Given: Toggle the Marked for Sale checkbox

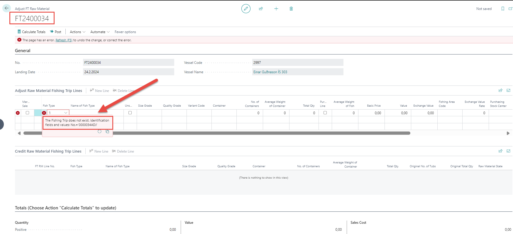Looking at the screenshot, I should [28, 113].
